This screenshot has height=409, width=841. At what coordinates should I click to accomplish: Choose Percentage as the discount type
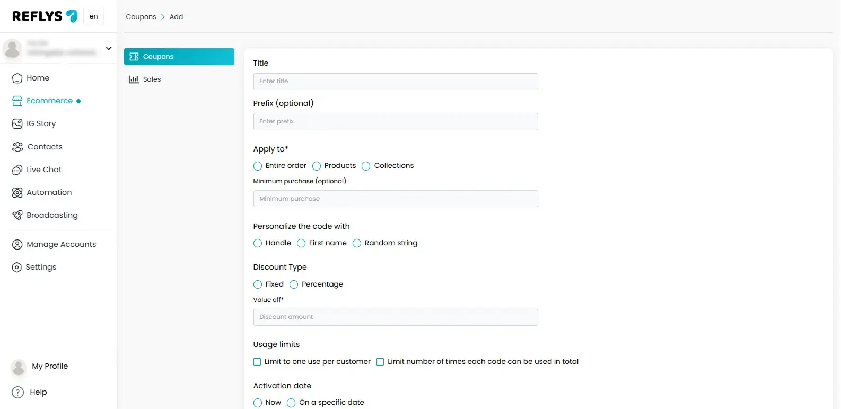294,284
